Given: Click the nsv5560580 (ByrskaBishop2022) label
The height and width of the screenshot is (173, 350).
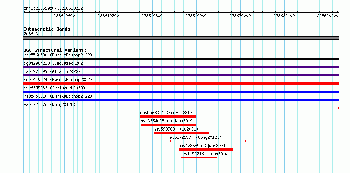Looking at the screenshot, I should tap(58, 55).
